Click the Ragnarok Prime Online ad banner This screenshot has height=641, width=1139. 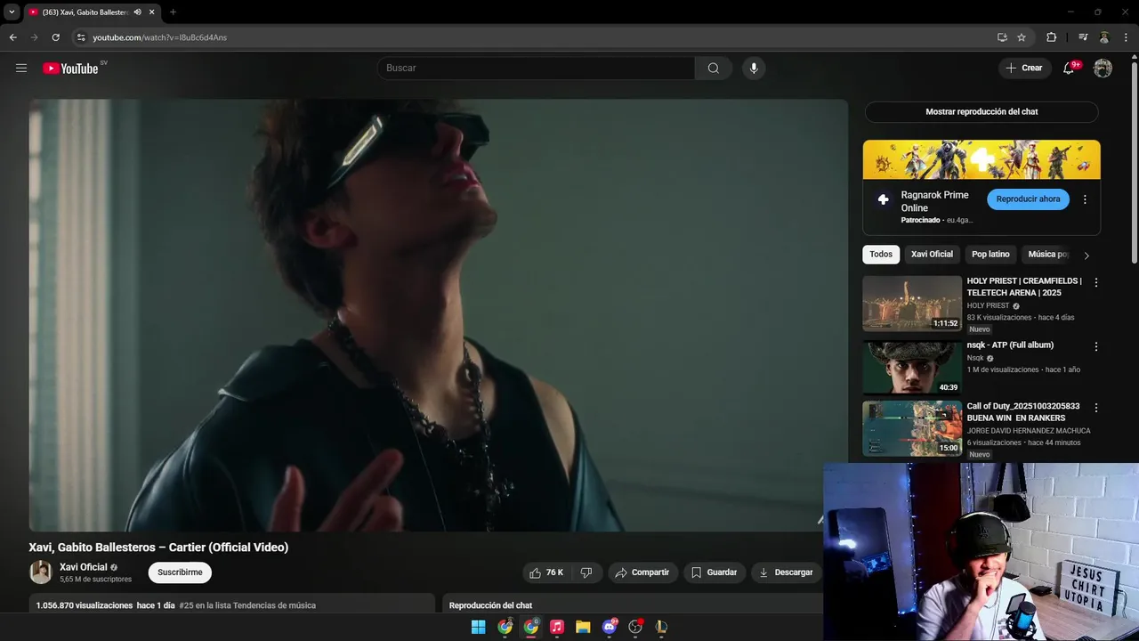tap(981, 159)
